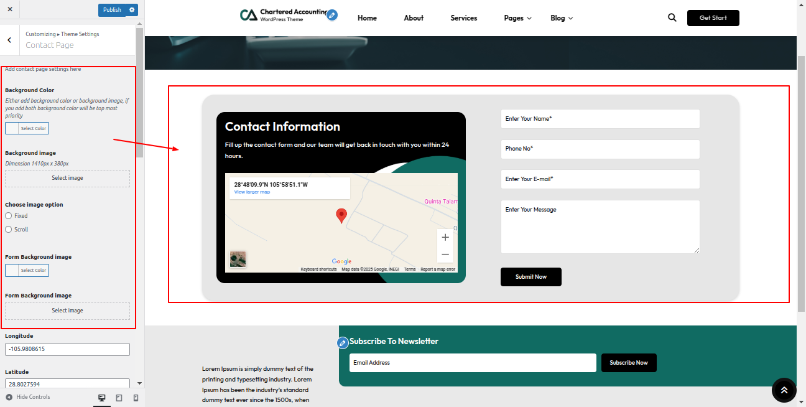This screenshot has height=407, width=806.
Task: Open search with the magnifier icon
Action: (672, 18)
